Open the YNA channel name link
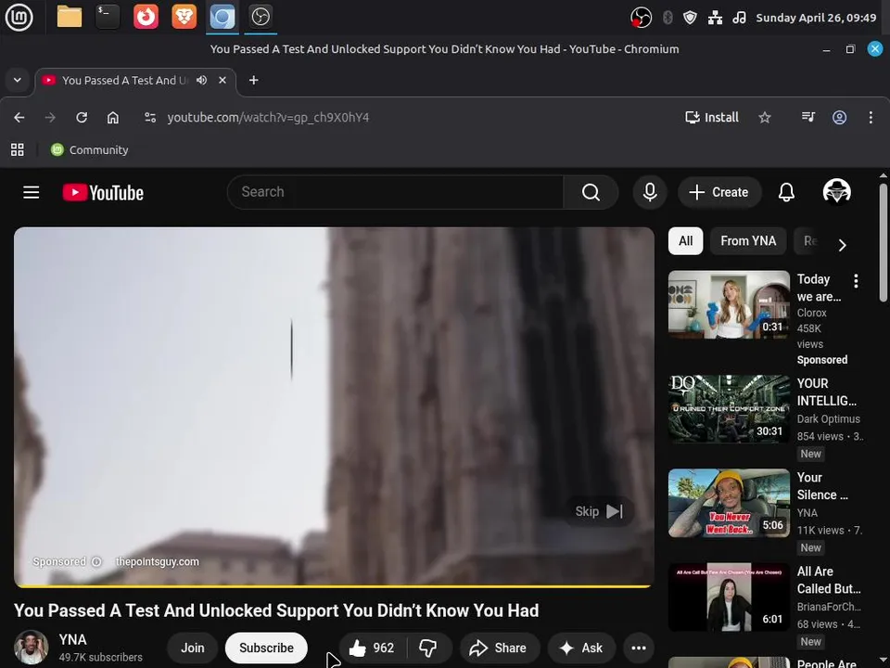This screenshot has height=668, width=890. [72, 639]
